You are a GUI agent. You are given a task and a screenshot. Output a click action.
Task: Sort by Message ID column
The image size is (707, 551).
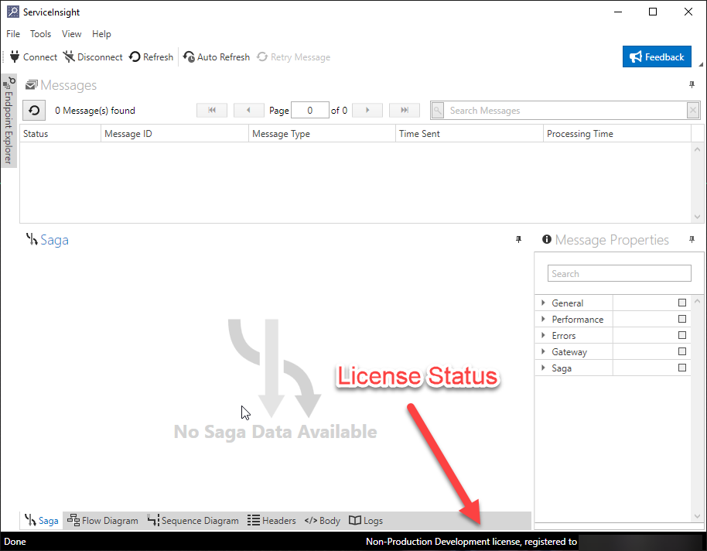pos(175,134)
